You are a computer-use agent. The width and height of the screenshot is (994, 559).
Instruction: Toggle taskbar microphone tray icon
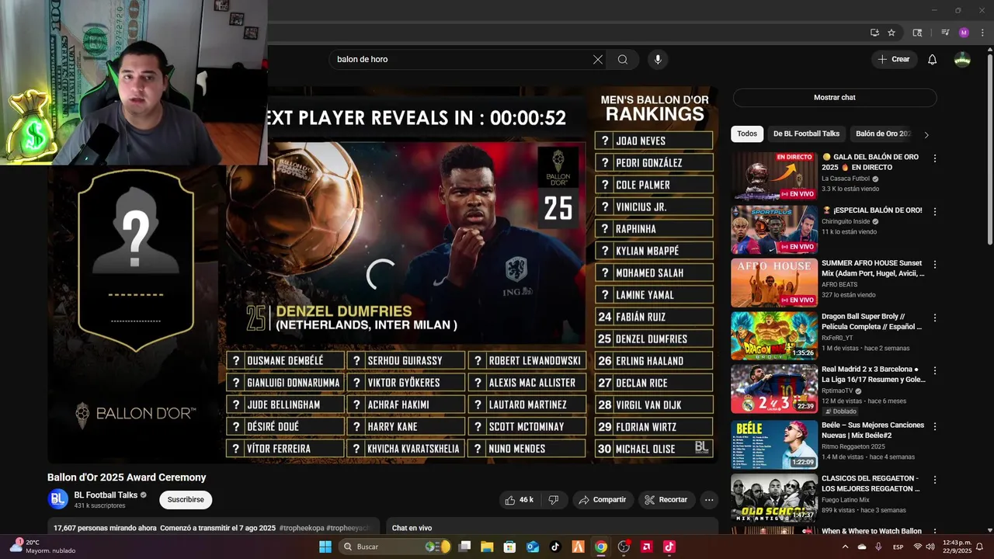pos(878,547)
